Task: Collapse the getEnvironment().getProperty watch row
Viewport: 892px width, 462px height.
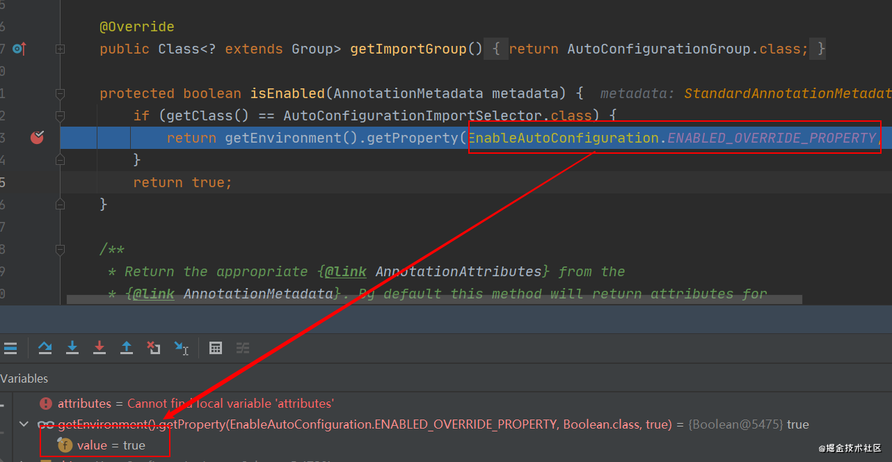Action: coord(25,424)
